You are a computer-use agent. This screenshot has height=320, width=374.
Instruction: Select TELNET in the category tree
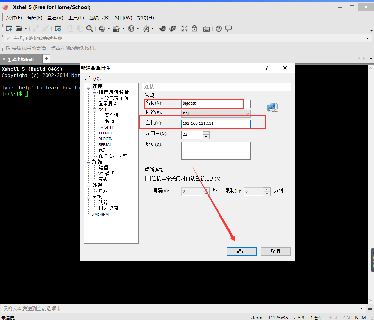coord(105,133)
